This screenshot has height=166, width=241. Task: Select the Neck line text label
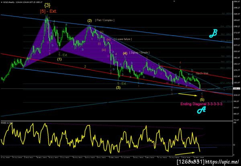pos(202,74)
